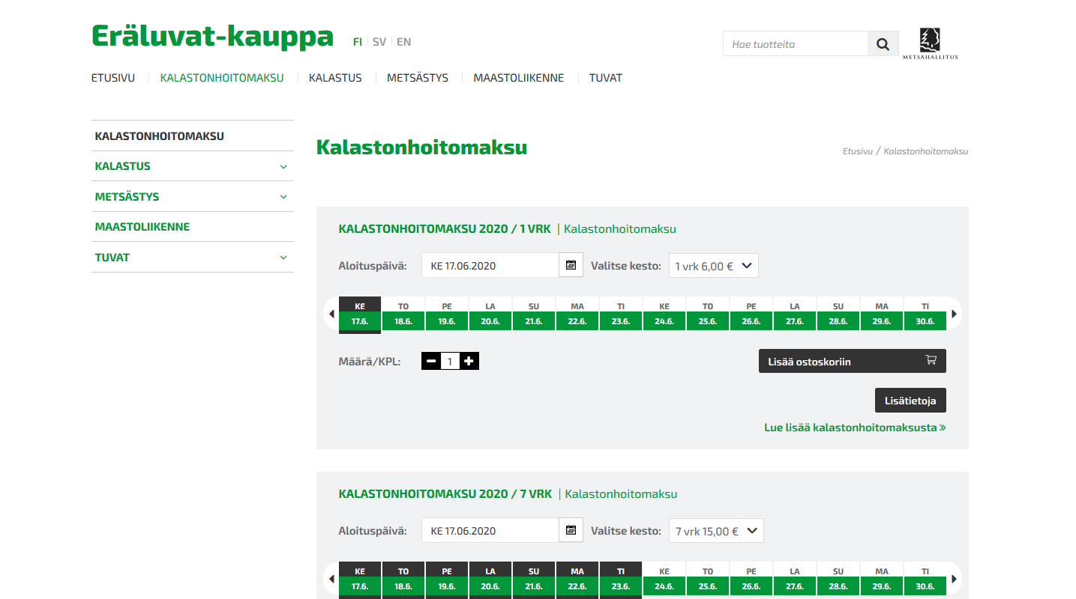This screenshot has width=1076, height=599.
Task: Open calendar picker for 1 VRK start date
Action: 571,265
